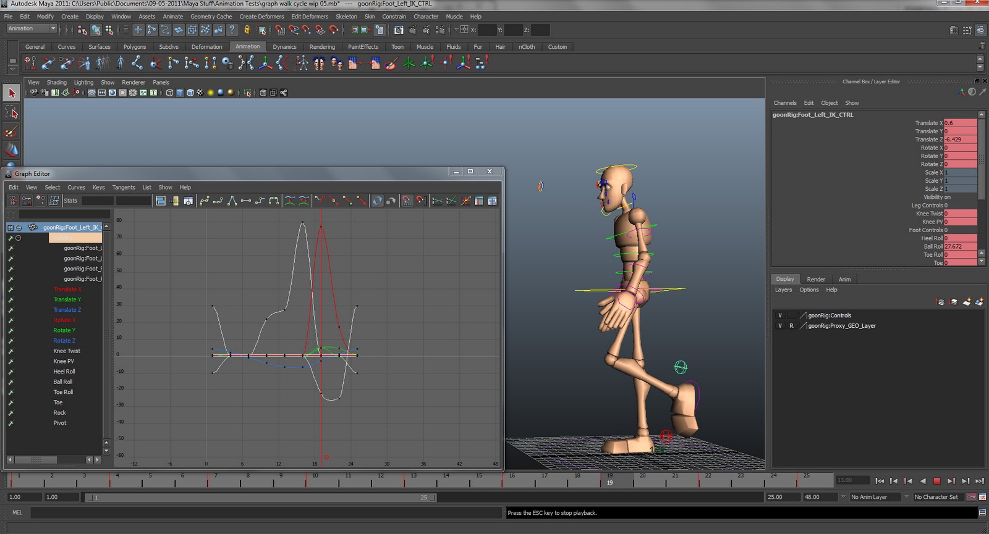Image resolution: width=989 pixels, height=534 pixels.
Task: Select the arrow Select tool in toolbox
Action: click(11, 93)
